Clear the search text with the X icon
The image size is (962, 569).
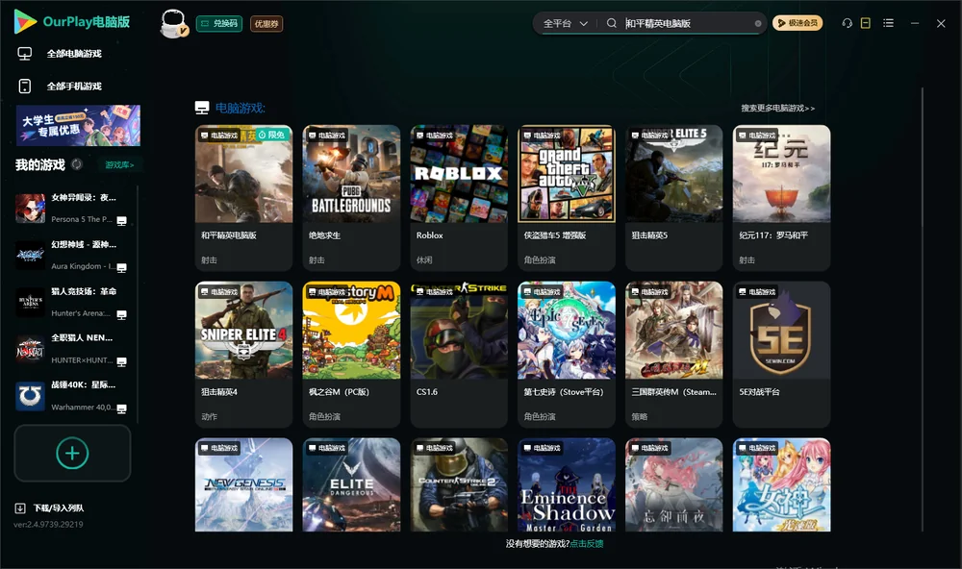coord(758,23)
